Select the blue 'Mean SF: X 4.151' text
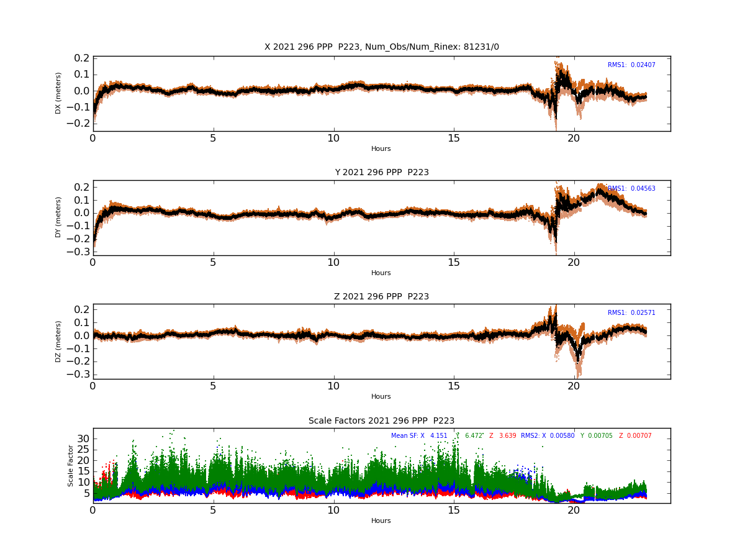 [x=419, y=436]
